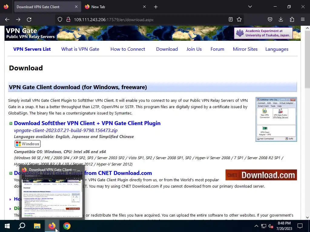Open taskbar search magnifier
Image resolution: width=310 pixels, height=232 pixels.
(22, 226)
